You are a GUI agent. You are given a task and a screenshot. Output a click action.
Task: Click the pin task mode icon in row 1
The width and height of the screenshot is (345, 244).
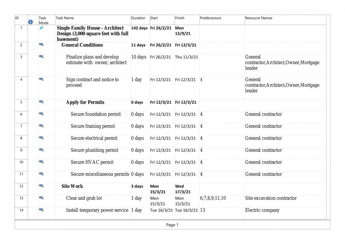coord(41,28)
